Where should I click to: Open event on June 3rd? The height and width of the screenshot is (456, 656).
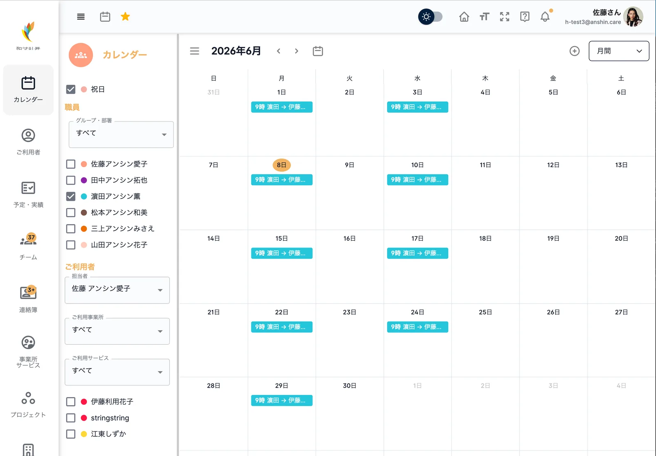[417, 107]
